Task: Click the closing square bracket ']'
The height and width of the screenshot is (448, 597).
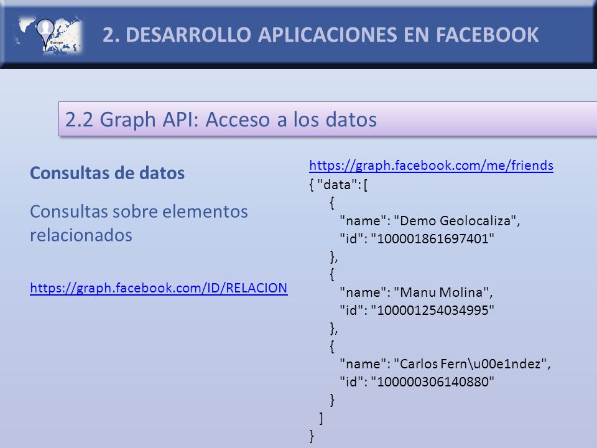Action: [322, 418]
